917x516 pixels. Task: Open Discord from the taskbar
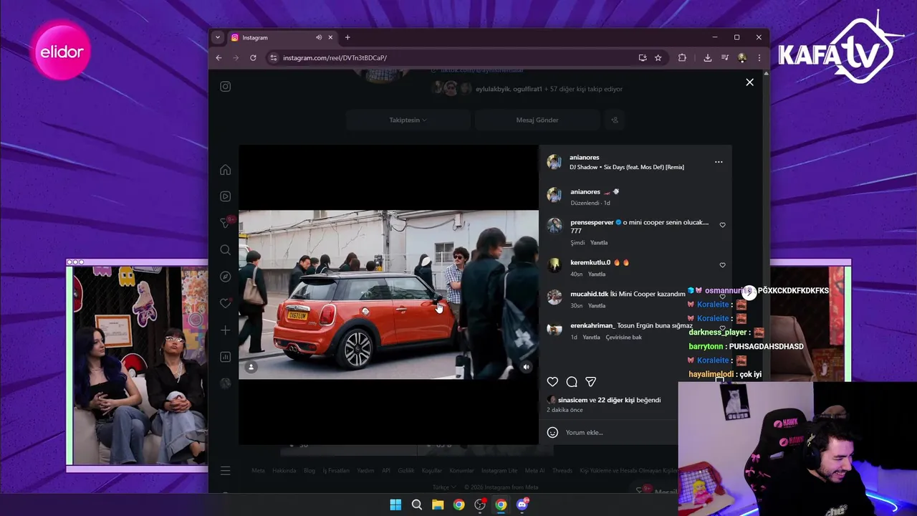point(522,505)
